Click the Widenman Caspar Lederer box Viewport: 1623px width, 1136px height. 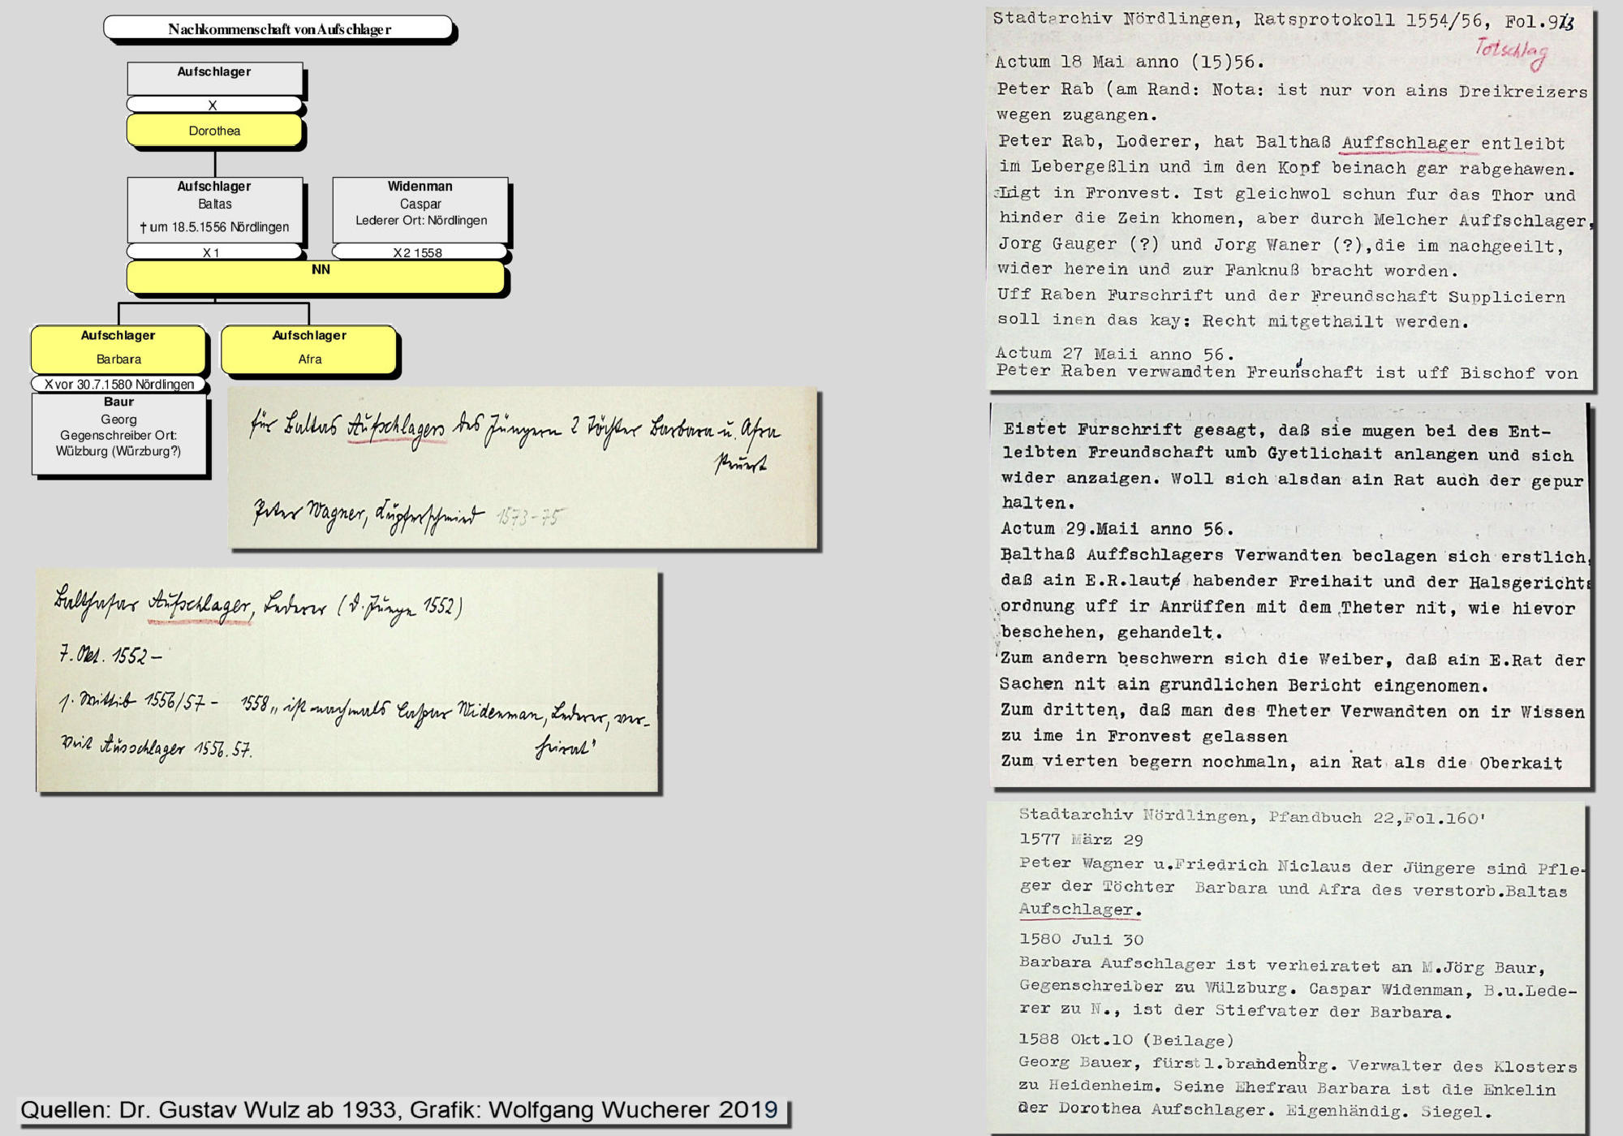(x=420, y=208)
